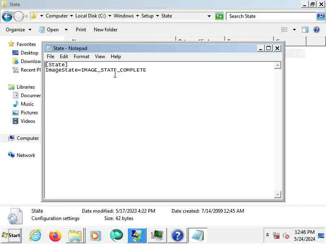The image size is (326, 244).
Task: Open Windows Media Player from taskbar
Action: (x=95, y=235)
